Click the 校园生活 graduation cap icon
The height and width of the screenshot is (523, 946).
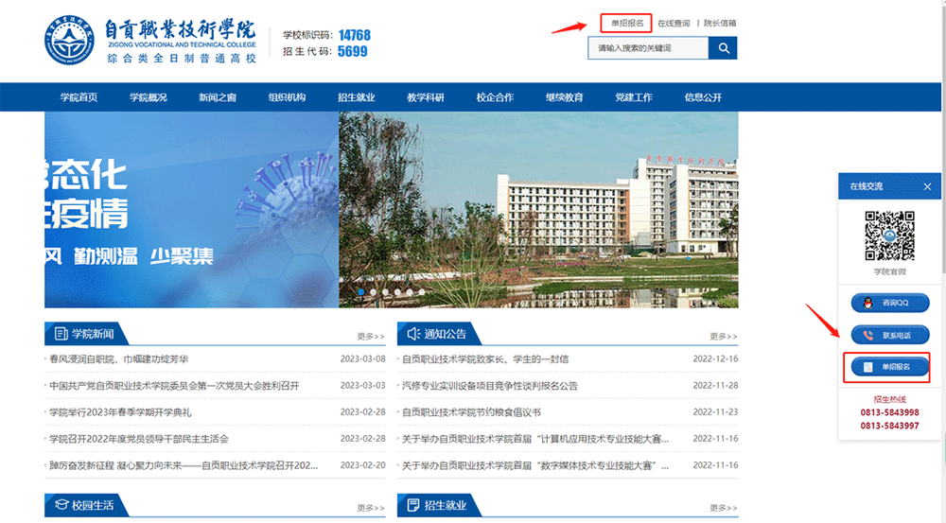(61, 505)
